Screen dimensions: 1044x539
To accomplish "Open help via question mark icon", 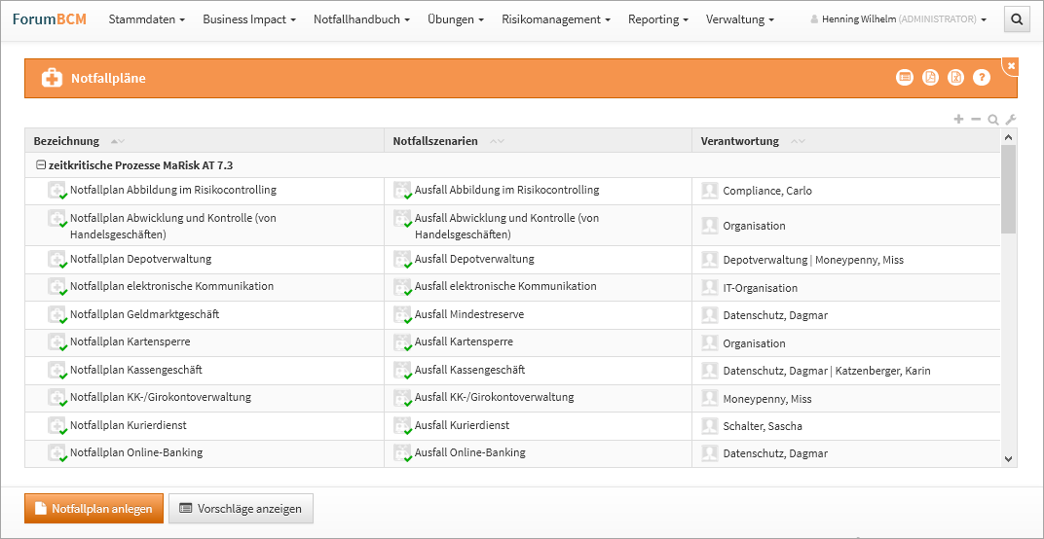I will coord(982,78).
